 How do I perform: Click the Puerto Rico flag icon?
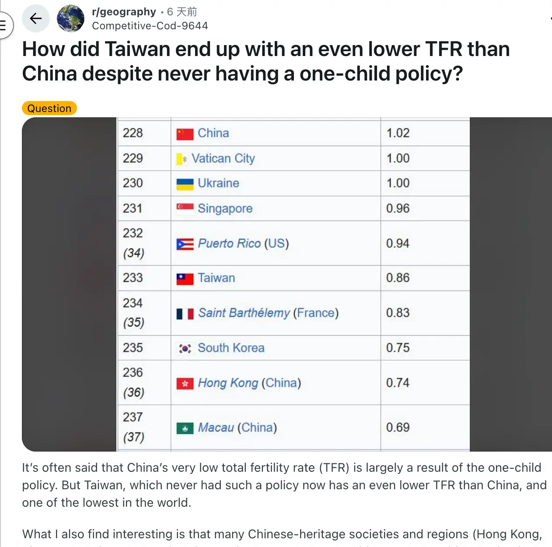(x=185, y=244)
